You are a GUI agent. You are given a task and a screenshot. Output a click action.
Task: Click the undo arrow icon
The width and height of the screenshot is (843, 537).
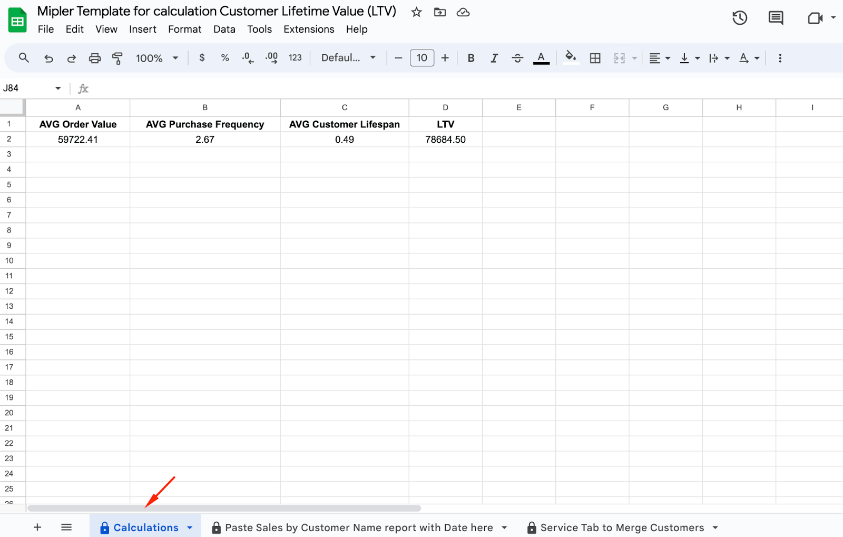coord(48,58)
